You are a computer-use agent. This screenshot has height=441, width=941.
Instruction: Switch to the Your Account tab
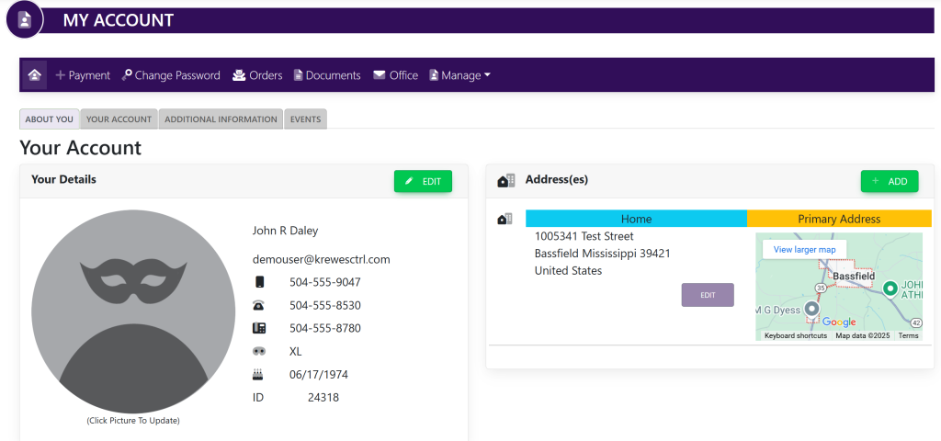tap(119, 119)
